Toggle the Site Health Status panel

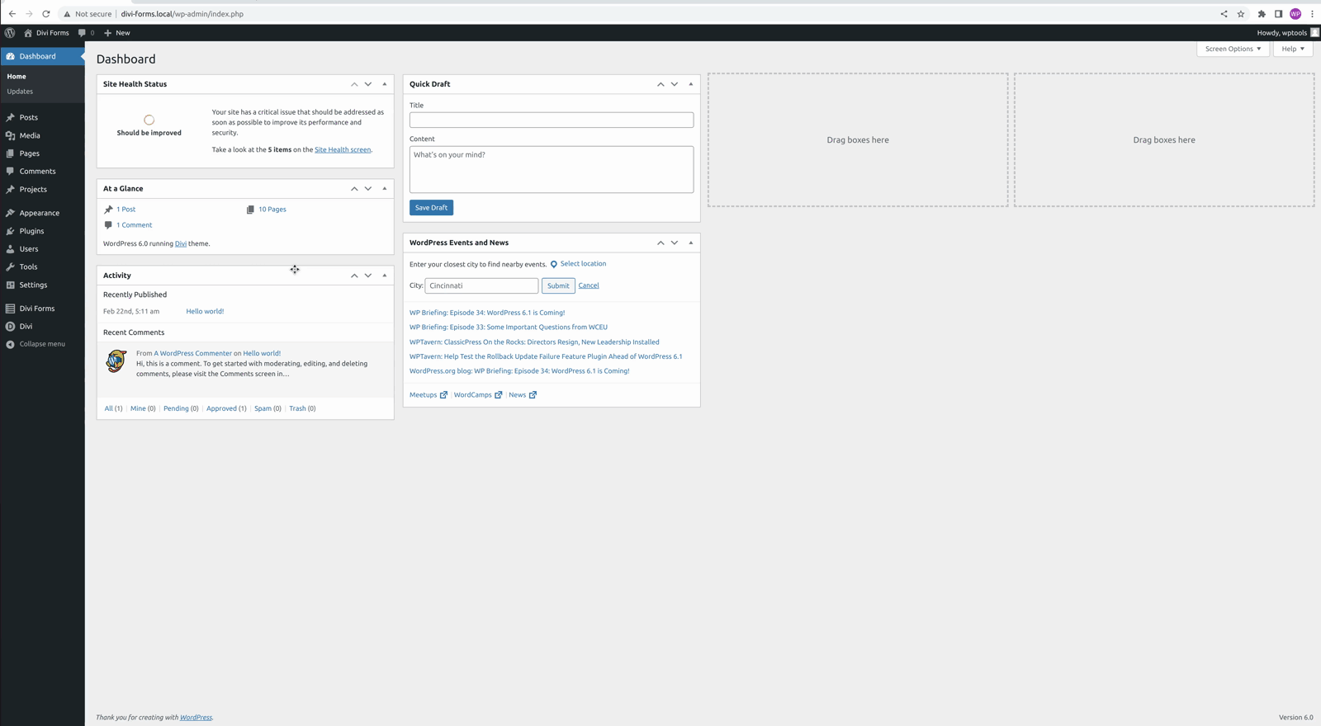[384, 84]
